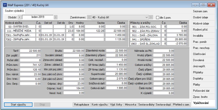218x110 pixels.
Task: Click the Odprac. hod. field 184.00
Action: tap(74, 88)
